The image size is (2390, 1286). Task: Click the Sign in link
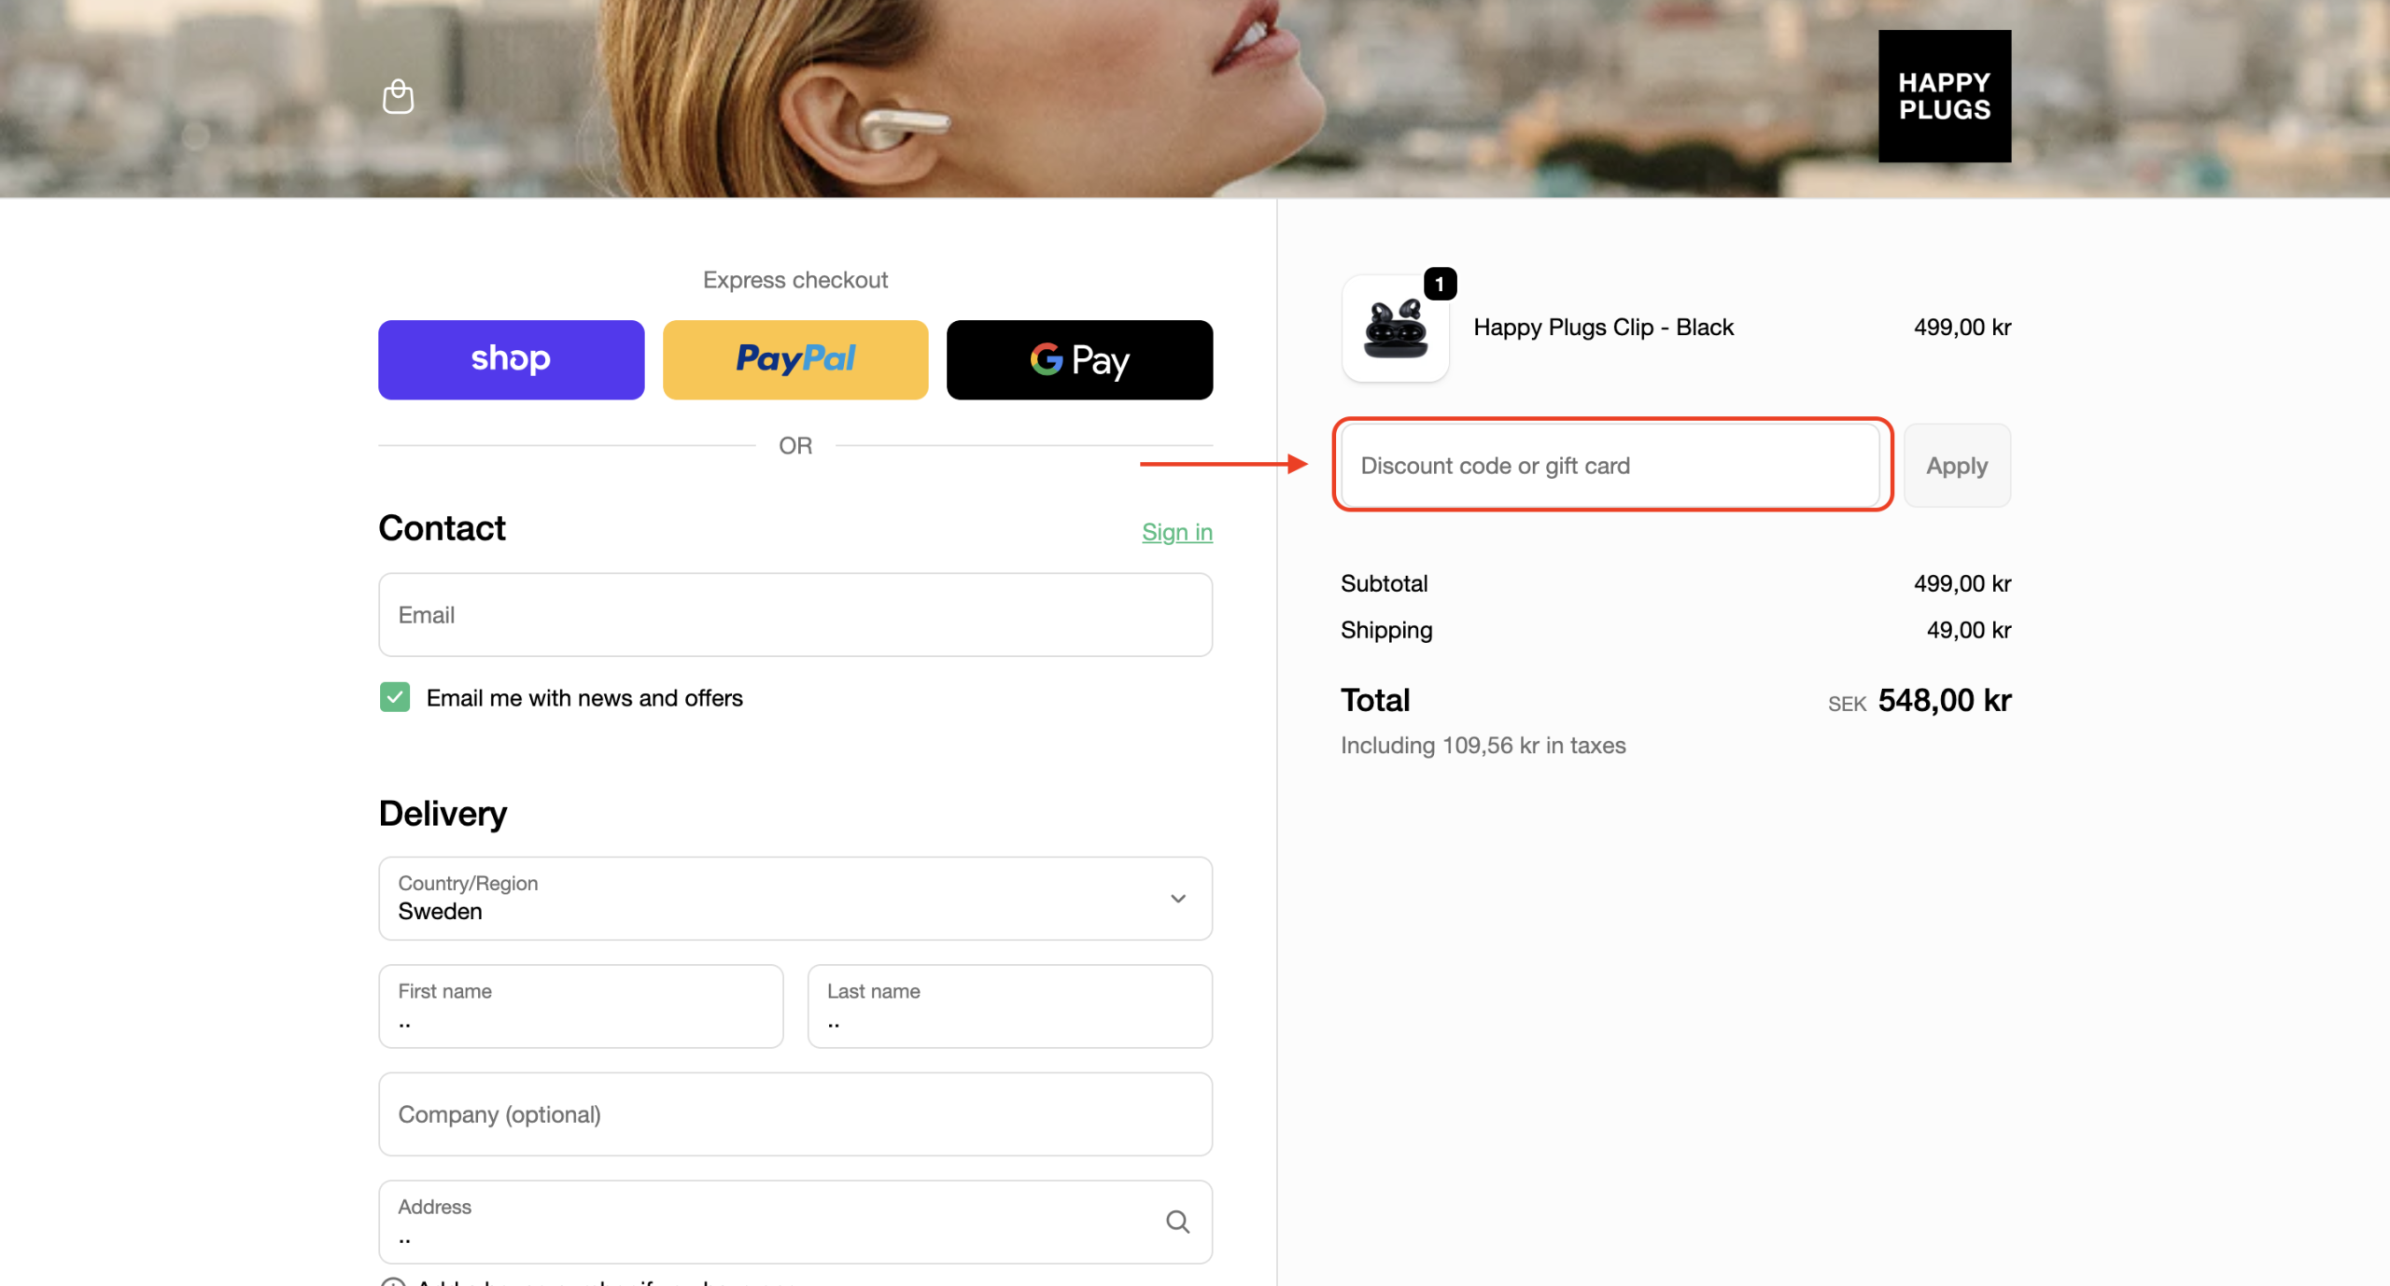coord(1176,532)
